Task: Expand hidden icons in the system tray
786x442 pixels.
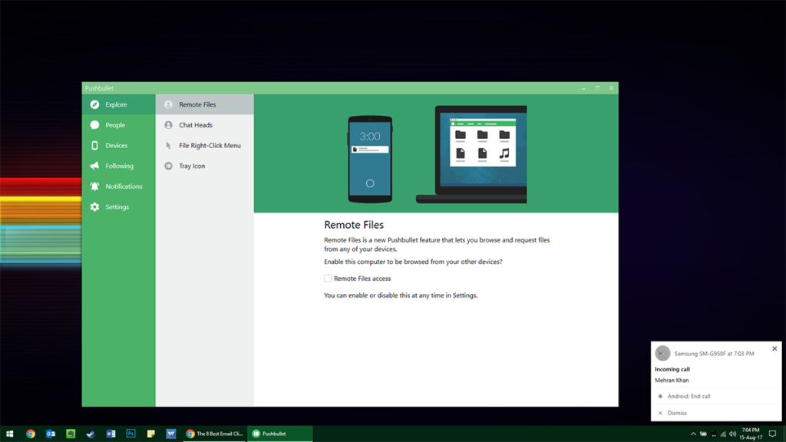Action: coord(693,433)
